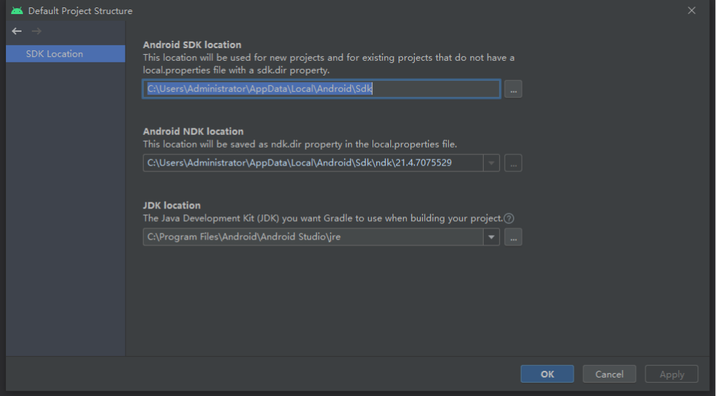Click the Apply button
This screenshot has height=396, width=716.
tap(671, 374)
